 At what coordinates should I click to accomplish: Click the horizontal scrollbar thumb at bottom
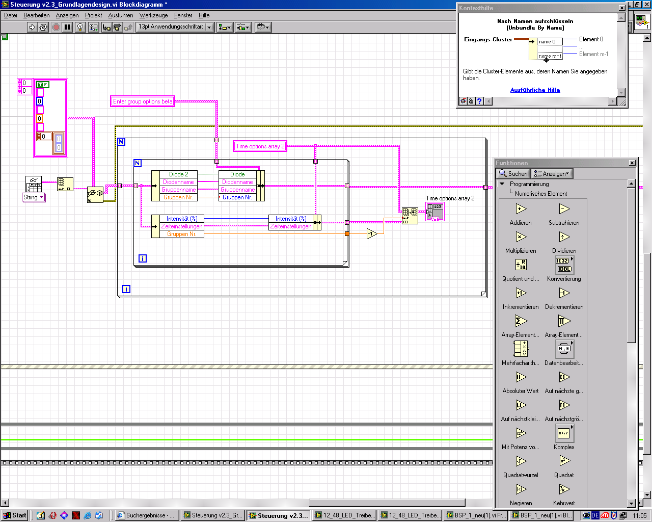387,503
